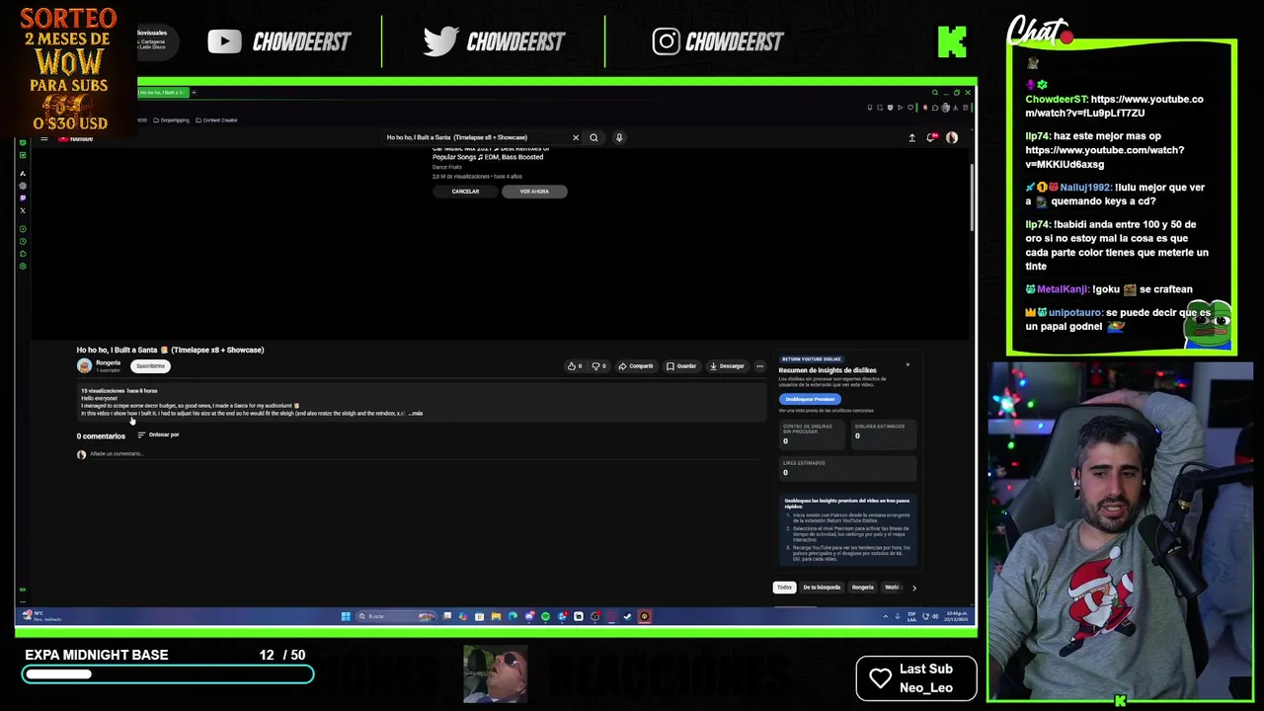Click the stream overlay Instagram CHOWDEERST logo
Viewport: 1264px width, 711px height.
tap(718, 41)
